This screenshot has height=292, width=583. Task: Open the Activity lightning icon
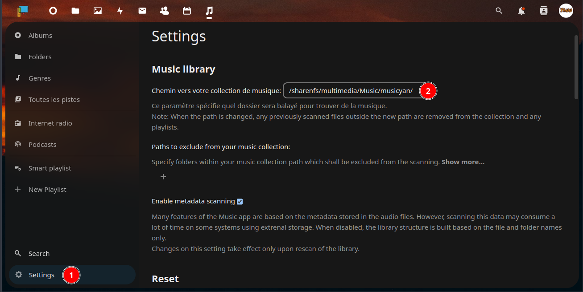[120, 11]
